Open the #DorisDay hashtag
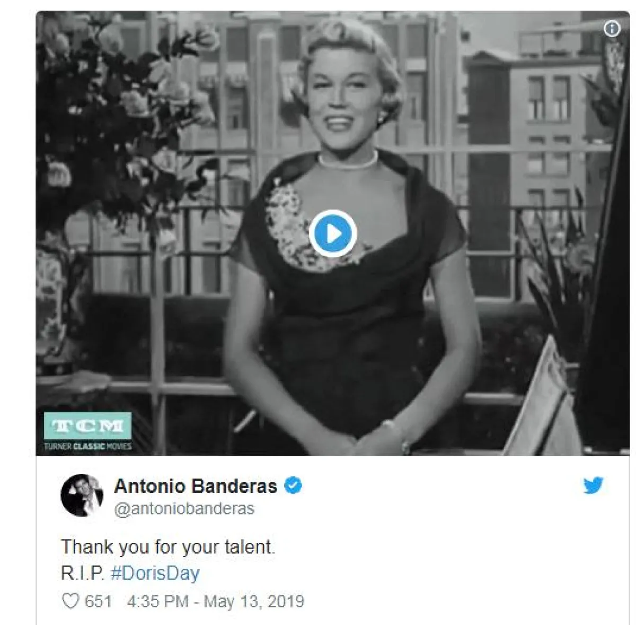The height and width of the screenshot is (625, 636). tap(155, 574)
